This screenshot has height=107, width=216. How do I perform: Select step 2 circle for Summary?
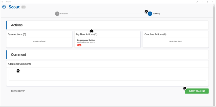click(150, 14)
